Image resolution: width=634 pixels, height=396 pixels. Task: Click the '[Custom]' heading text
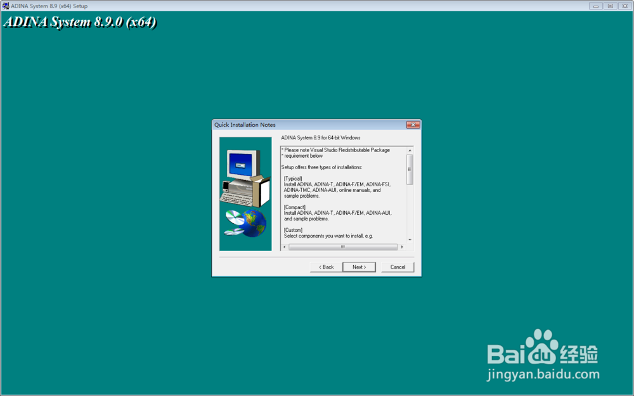(x=293, y=231)
